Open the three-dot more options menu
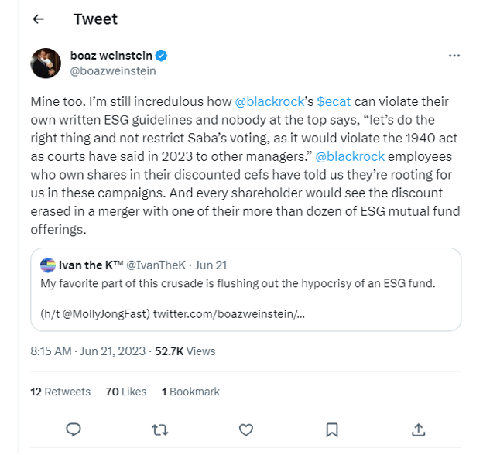The width and height of the screenshot is (483, 455). (454, 56)
